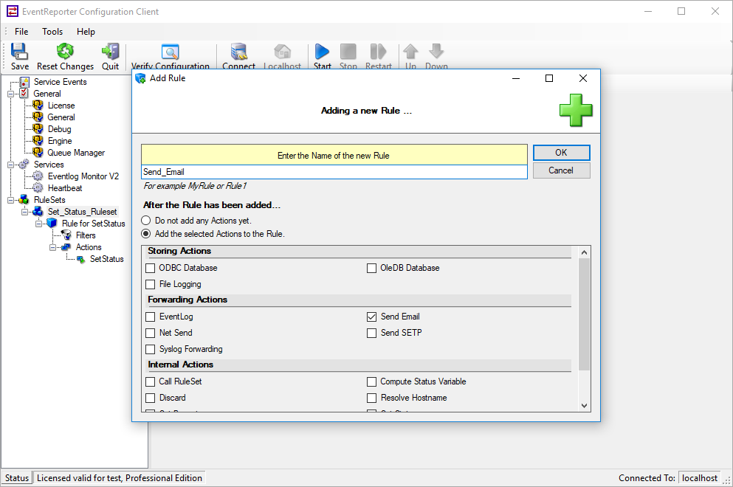The width and height of the screenshot is (733, 487).
Task: Click the Status button in status bar
Action: pyautogui.click(x=17, y=477)
